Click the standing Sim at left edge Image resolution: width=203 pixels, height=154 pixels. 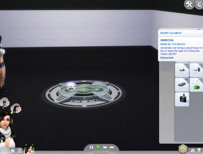(x=2, y=66)
